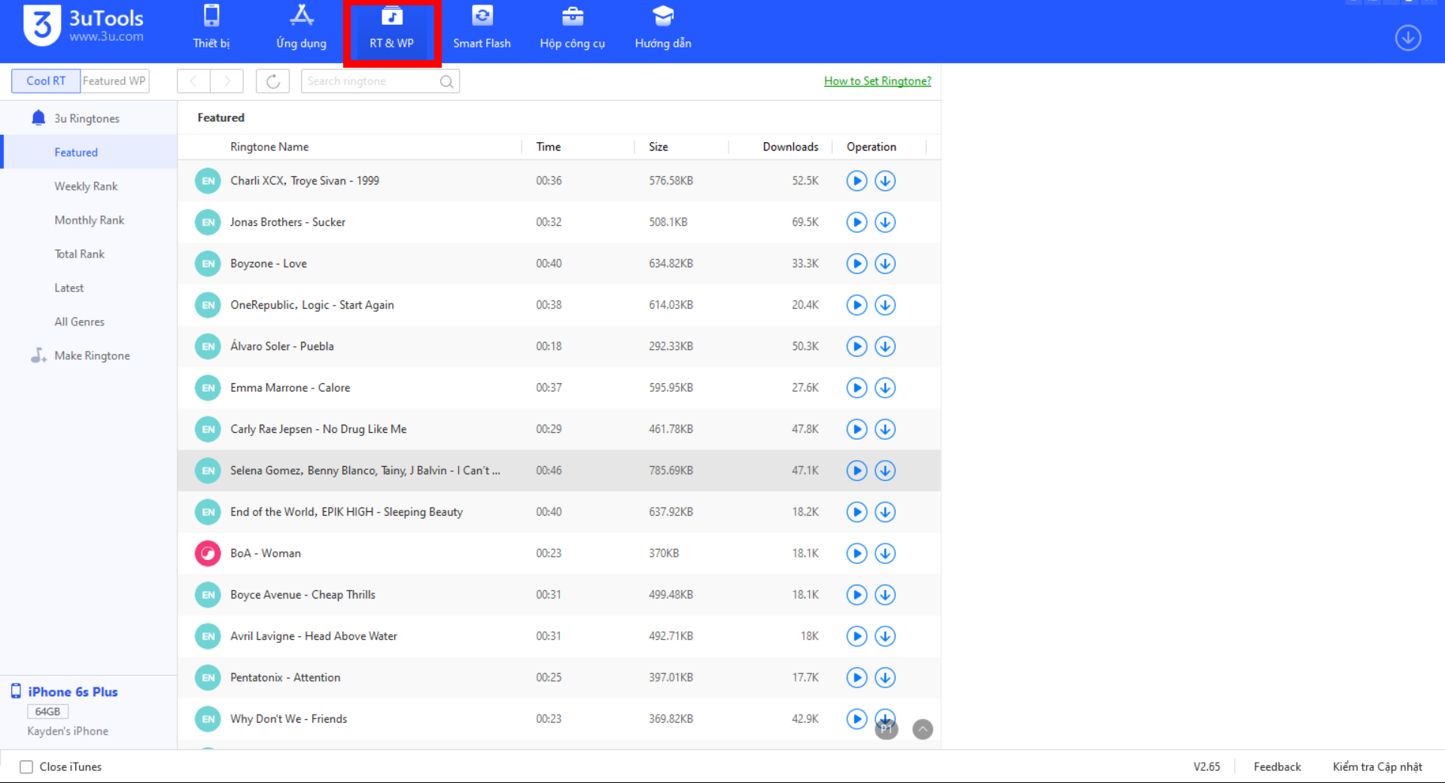The width and height of the screenshot is (1445, 783).
Task: Select the Cool RT tab
Action: (x=46, y=81)
